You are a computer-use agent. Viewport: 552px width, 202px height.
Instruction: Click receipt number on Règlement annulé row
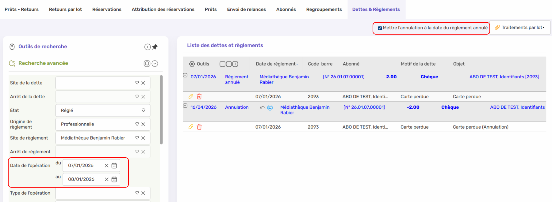[343, 77]
